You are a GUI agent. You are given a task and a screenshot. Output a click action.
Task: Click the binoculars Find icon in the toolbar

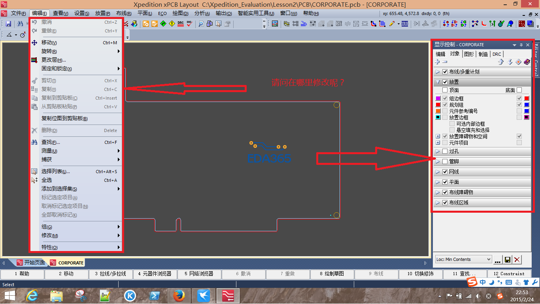pos(19,24)
